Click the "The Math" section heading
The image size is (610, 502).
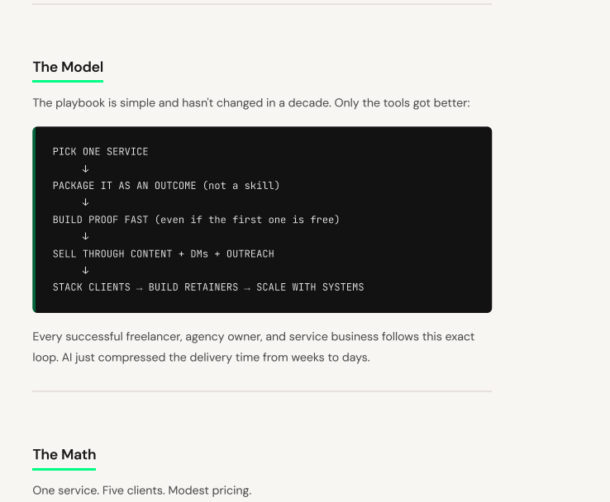click(x=64, y=454)
